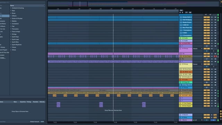The width and height of the screenshot is (222, 125).
Task: Click the fold icon on the 12 ELECTRIC track
Action: click(180, 43)
